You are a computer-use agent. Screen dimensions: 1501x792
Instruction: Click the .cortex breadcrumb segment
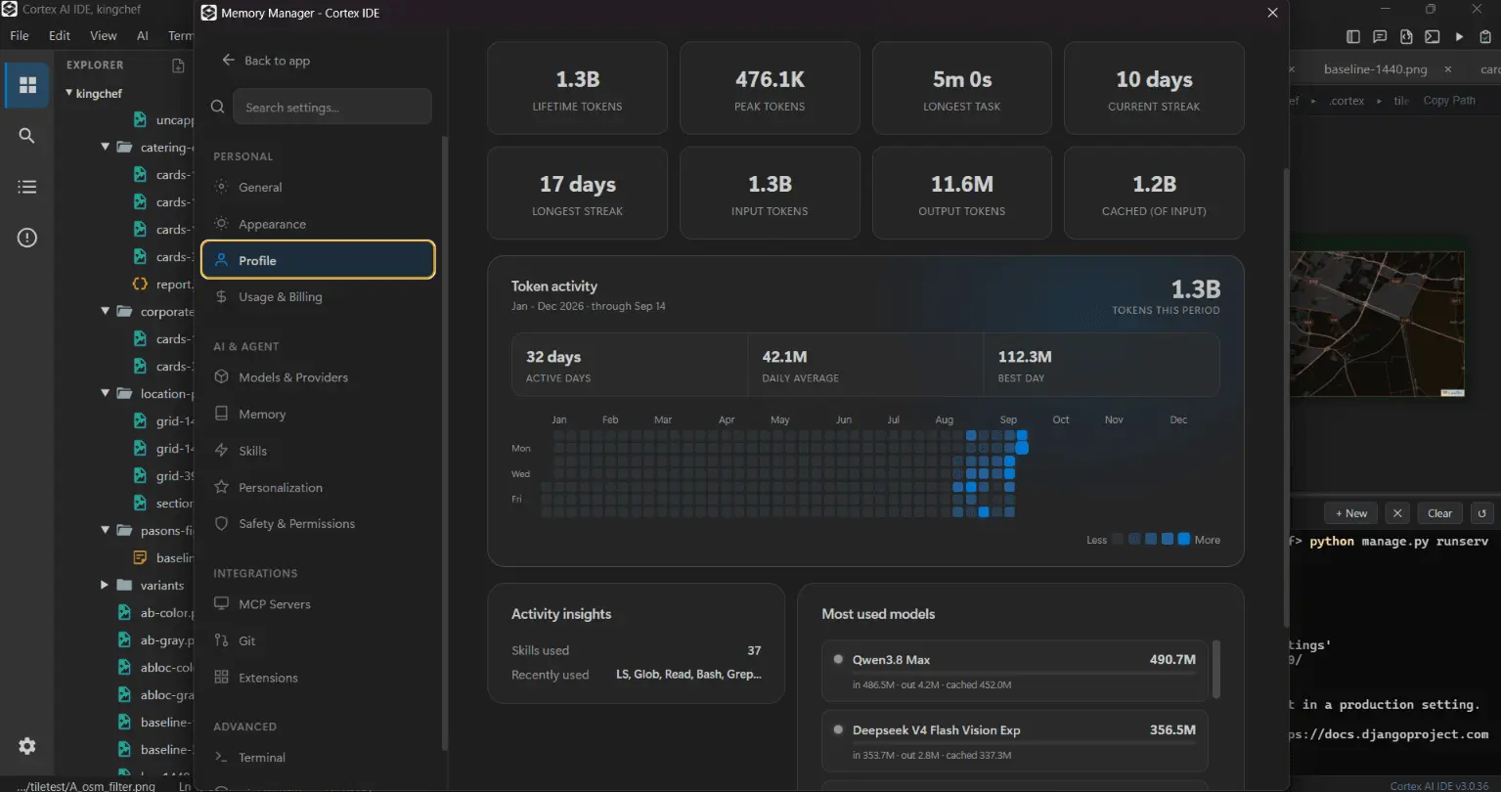pyautogui.click(x=1346, y=101)
